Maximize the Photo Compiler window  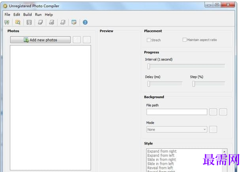[217, 5]
